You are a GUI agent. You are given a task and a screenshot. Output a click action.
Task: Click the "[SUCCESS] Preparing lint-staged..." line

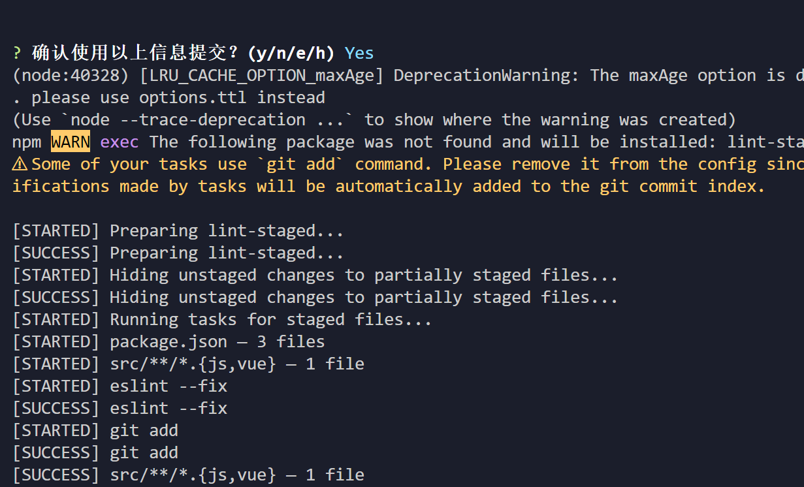click(178, 253)
